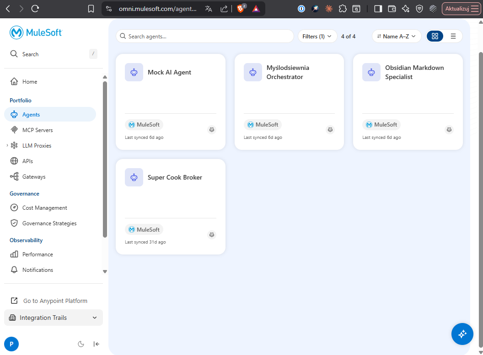Click the round badge icon on Obsidian Markdown Specialist card

coord(449,129)
